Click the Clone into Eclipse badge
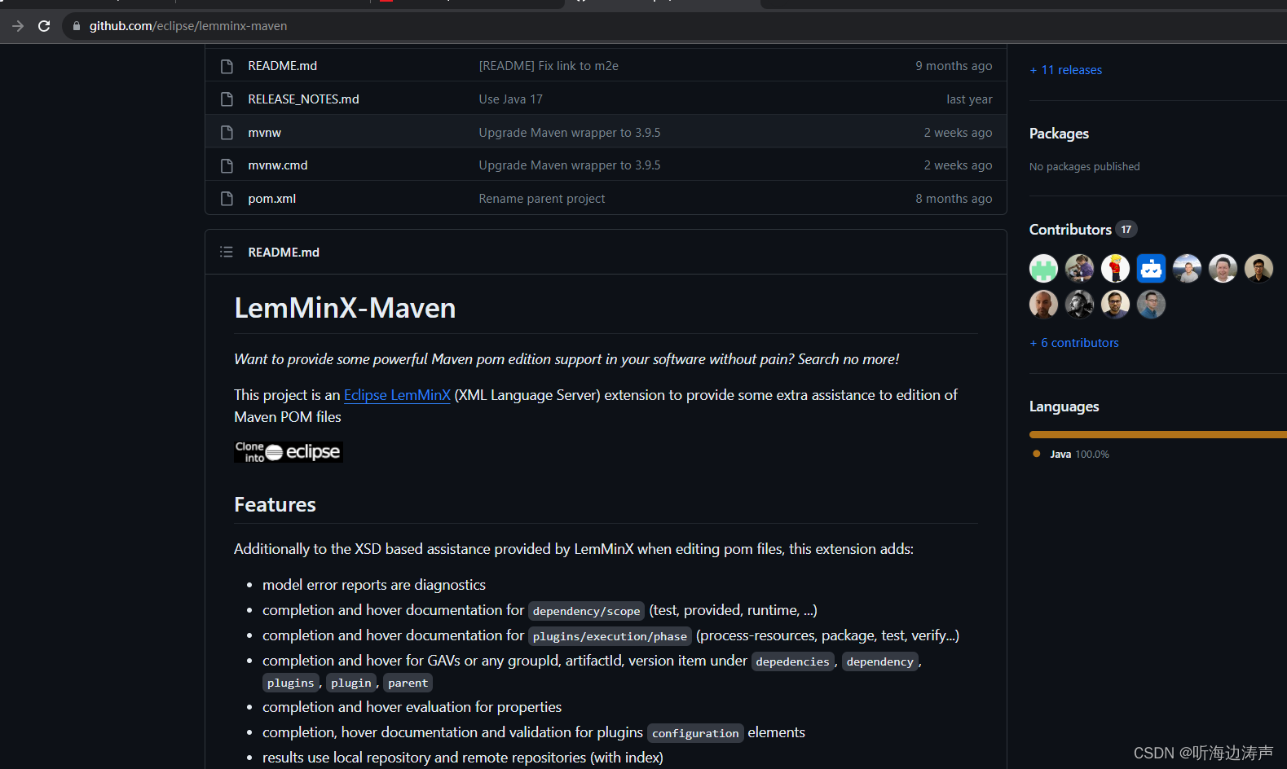Image resolution: width=1287 pixels, height=769 pixels. [x=289, y=452]
